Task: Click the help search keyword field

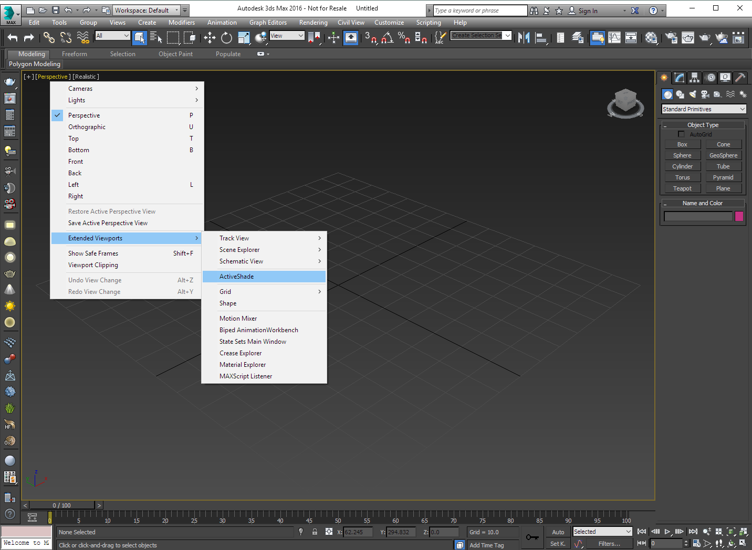Action: (480, 10)
